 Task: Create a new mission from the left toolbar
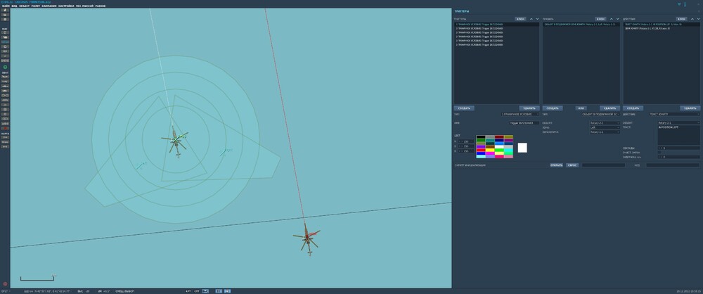coord(5,10)
